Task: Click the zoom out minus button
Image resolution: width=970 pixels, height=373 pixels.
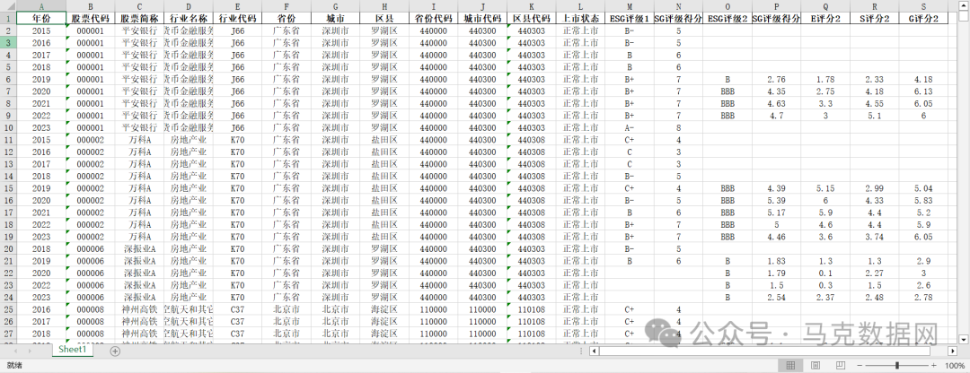Action: coord(859,366)
